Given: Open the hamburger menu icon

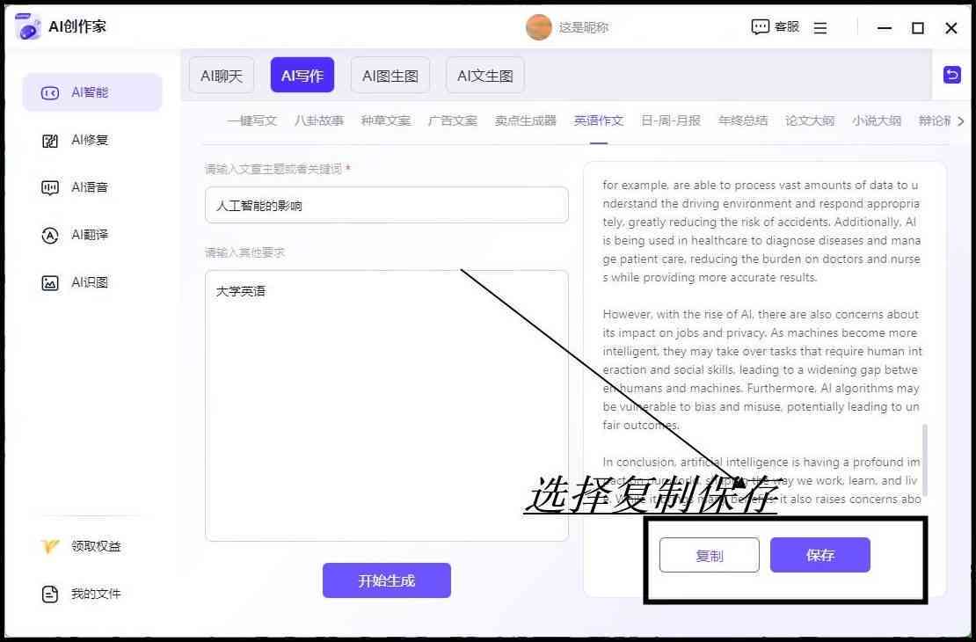Looking at the screenshot, I should click(820, 28).
